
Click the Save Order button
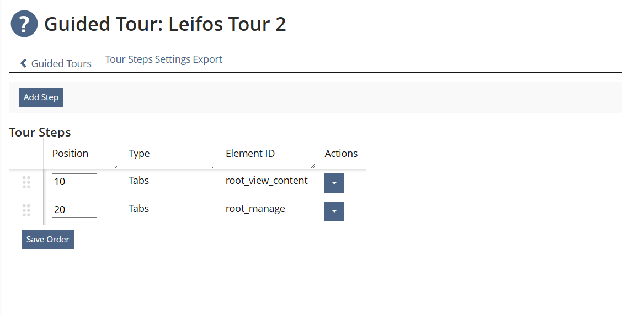point(47,240)
